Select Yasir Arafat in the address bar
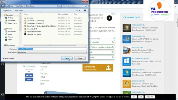The width and height of the screenshot is (178, 100). pos(19,6)
